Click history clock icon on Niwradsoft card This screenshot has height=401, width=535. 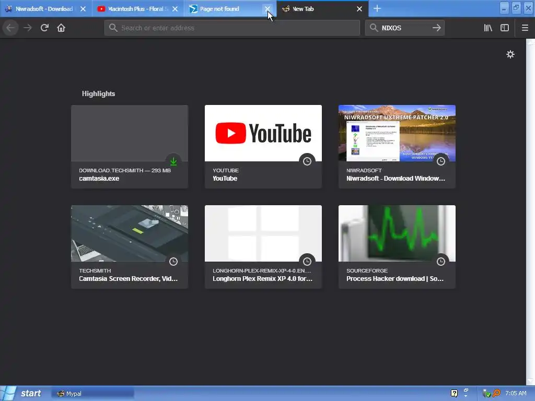(441, 161)
